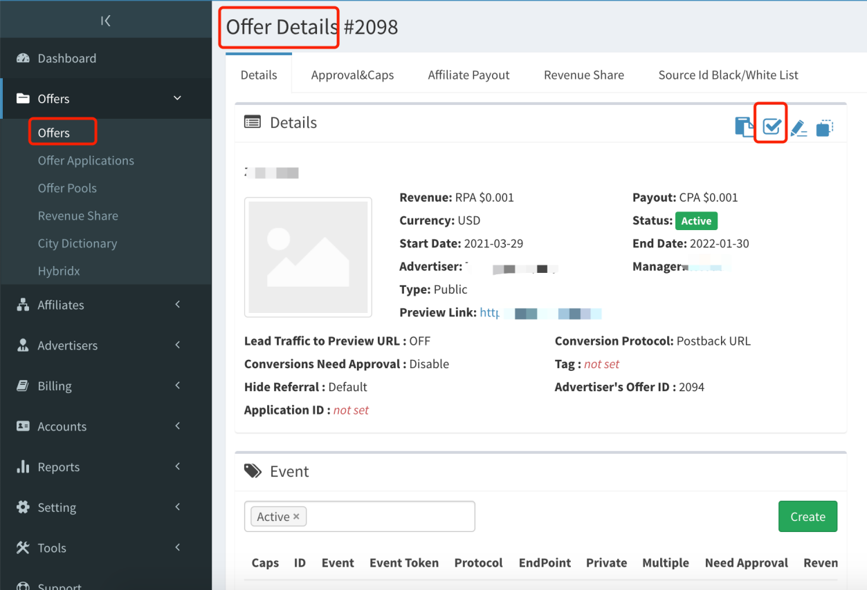867x590 pixels.
Task: Click the Advertiser's Offer ID 2094
Action: point(691,387)
